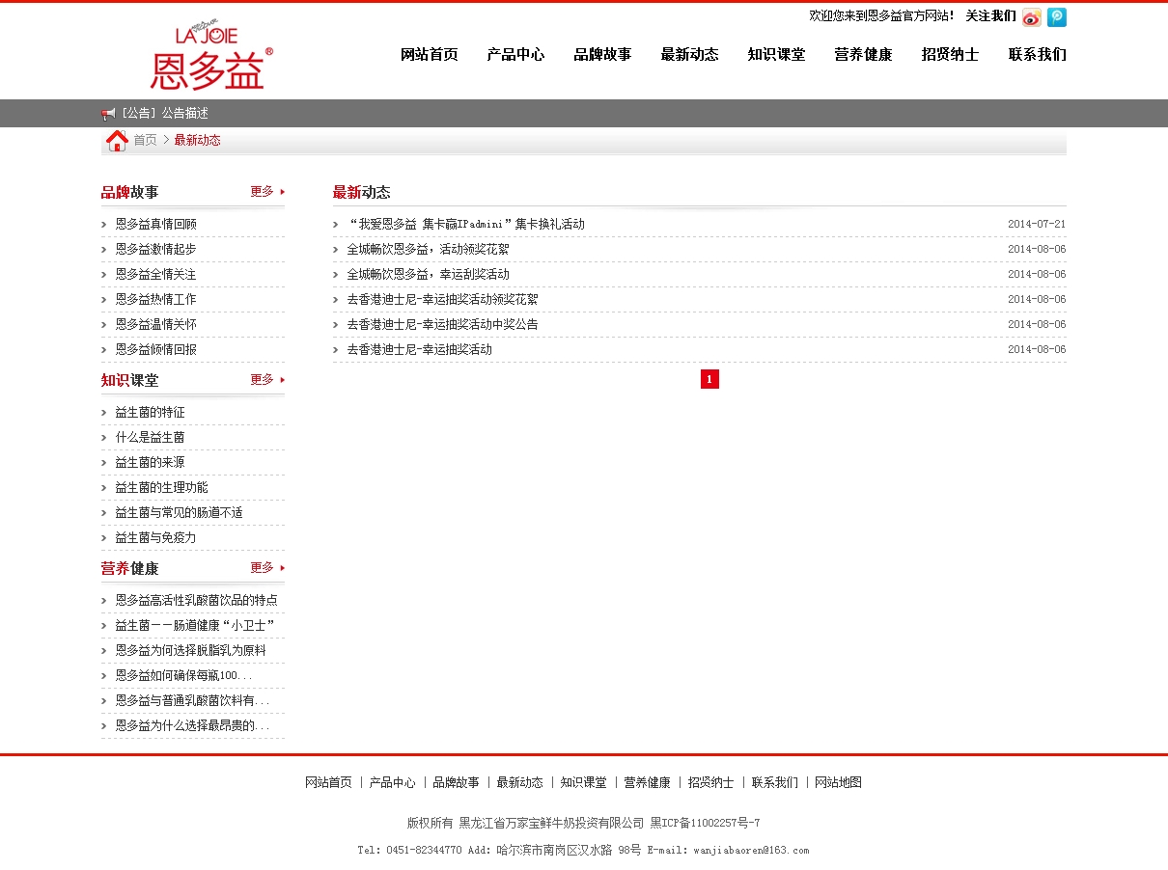1168x870 pixels.
Task: Expand 更多 next to 品牌故事
Action: pyautogui.click(x=267, y=192)
